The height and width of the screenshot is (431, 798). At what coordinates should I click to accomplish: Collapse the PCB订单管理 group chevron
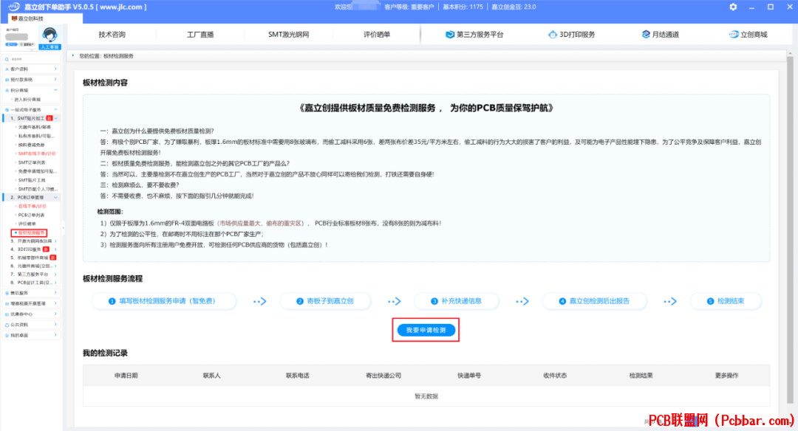55,197
